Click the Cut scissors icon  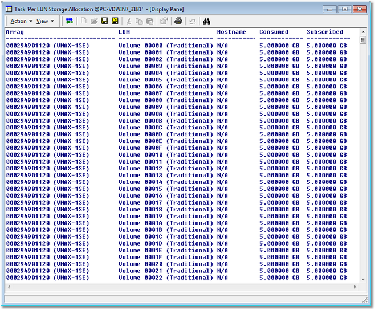(x=129, y=21)
